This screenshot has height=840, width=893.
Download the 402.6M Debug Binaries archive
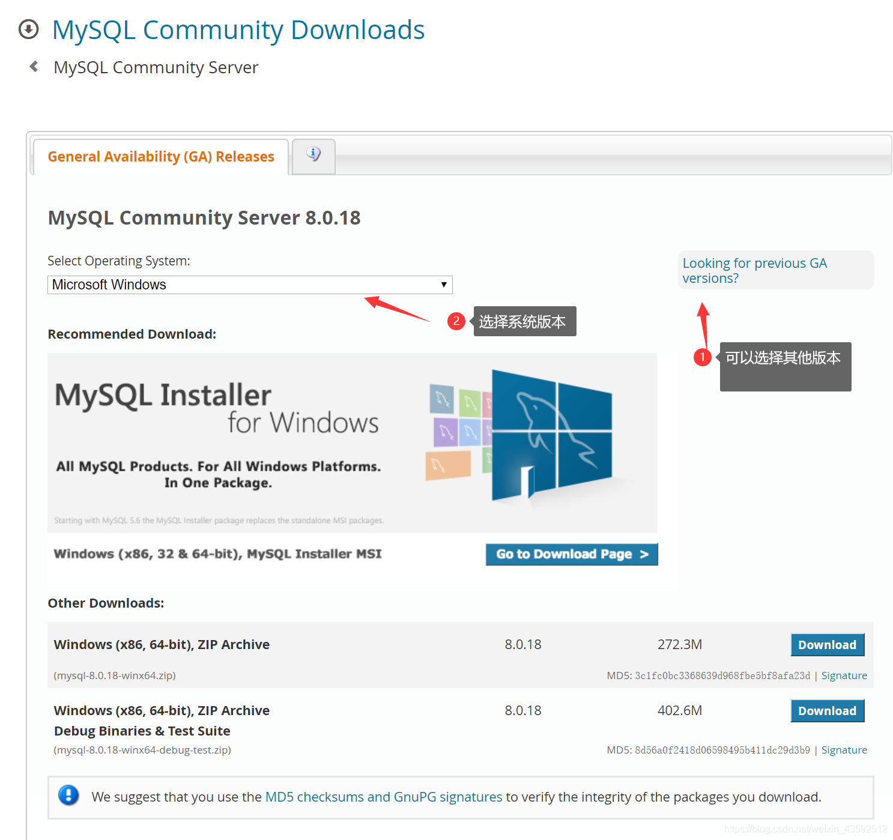(x=827, y=711)
